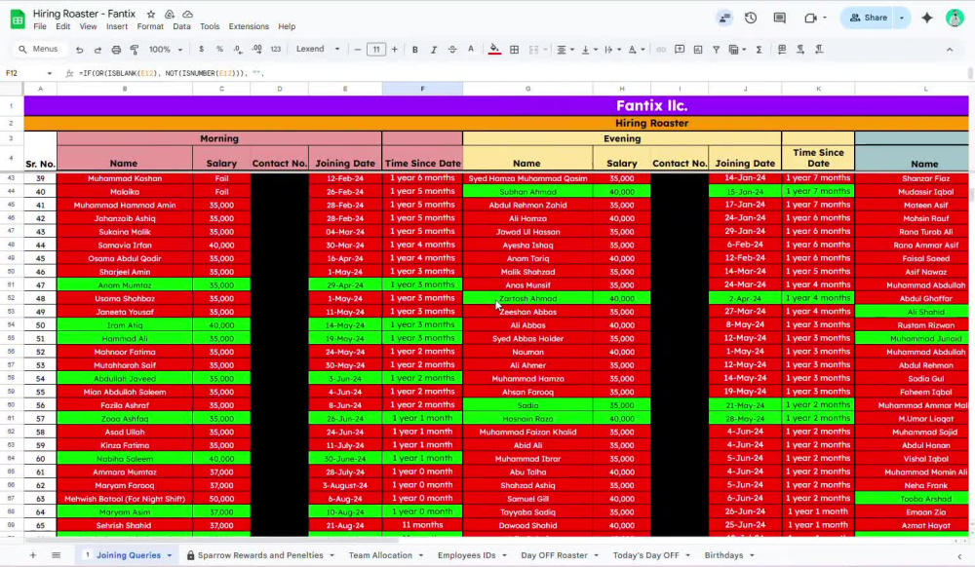Select the Zartosh Ahmad cell
The width and height of the screenshot is (975, 567).
pyautogui.click(x=527, y=298)
